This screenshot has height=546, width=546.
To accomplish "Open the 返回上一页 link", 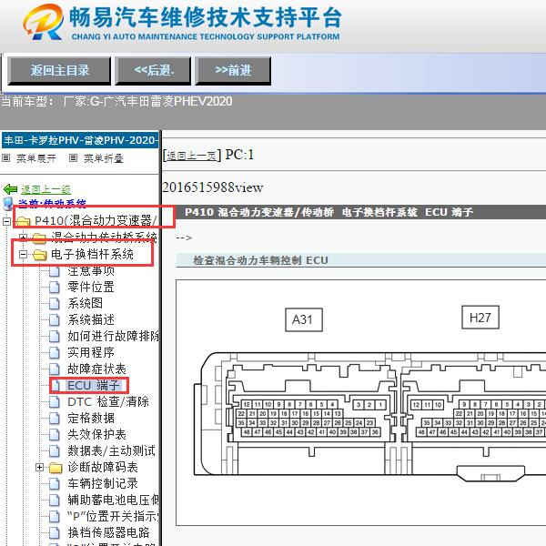I will (191, 156).
